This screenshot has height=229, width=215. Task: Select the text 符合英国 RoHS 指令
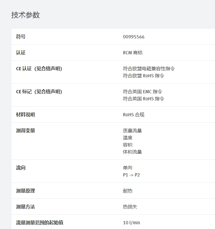pos(143,99)
